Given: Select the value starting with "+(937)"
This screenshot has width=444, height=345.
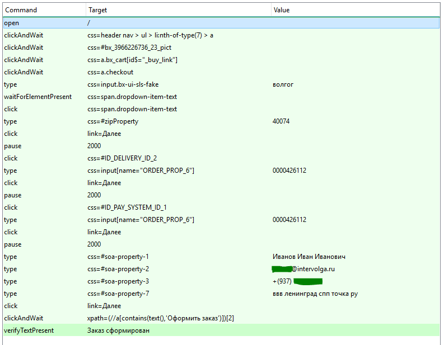Looking at the screenshot, I should [x=297, y=281].
